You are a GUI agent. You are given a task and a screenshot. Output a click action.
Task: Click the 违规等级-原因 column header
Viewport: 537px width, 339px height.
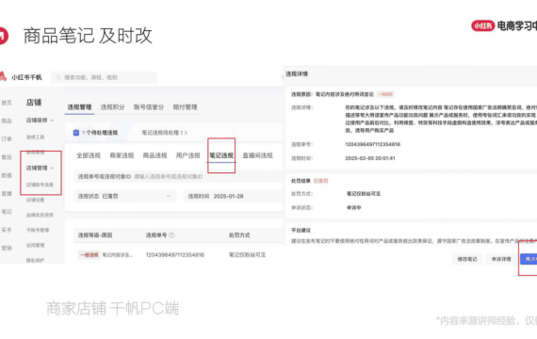tap(95, 235)
